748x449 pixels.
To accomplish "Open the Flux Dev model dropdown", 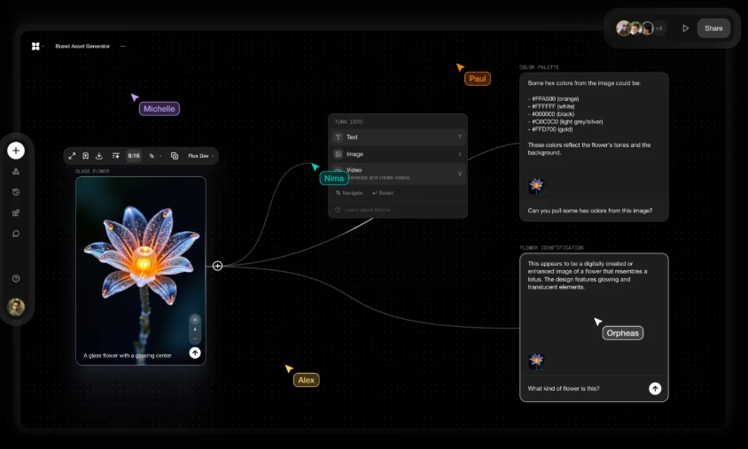I will [200, 156].
